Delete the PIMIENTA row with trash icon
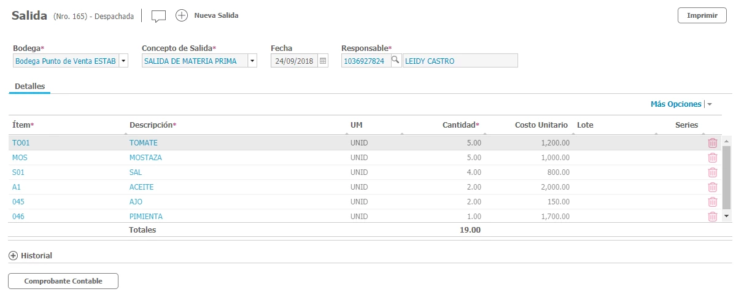744x305 pixels. click(712, 217)
